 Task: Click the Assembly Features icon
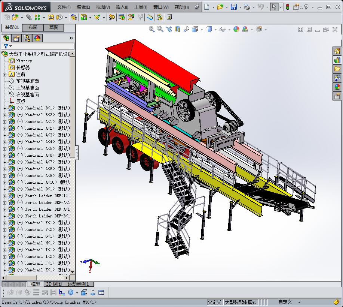(x=84, y=17)
